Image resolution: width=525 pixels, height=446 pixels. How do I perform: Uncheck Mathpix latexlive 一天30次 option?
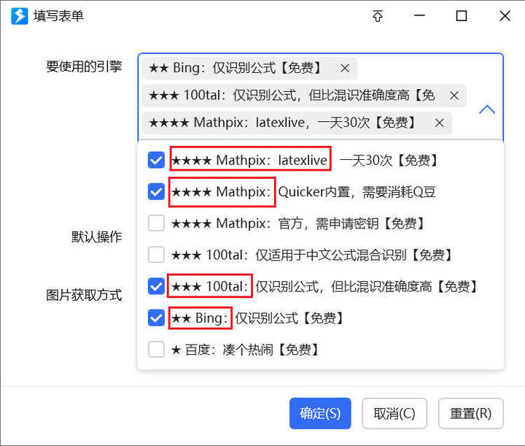point(156,160)
